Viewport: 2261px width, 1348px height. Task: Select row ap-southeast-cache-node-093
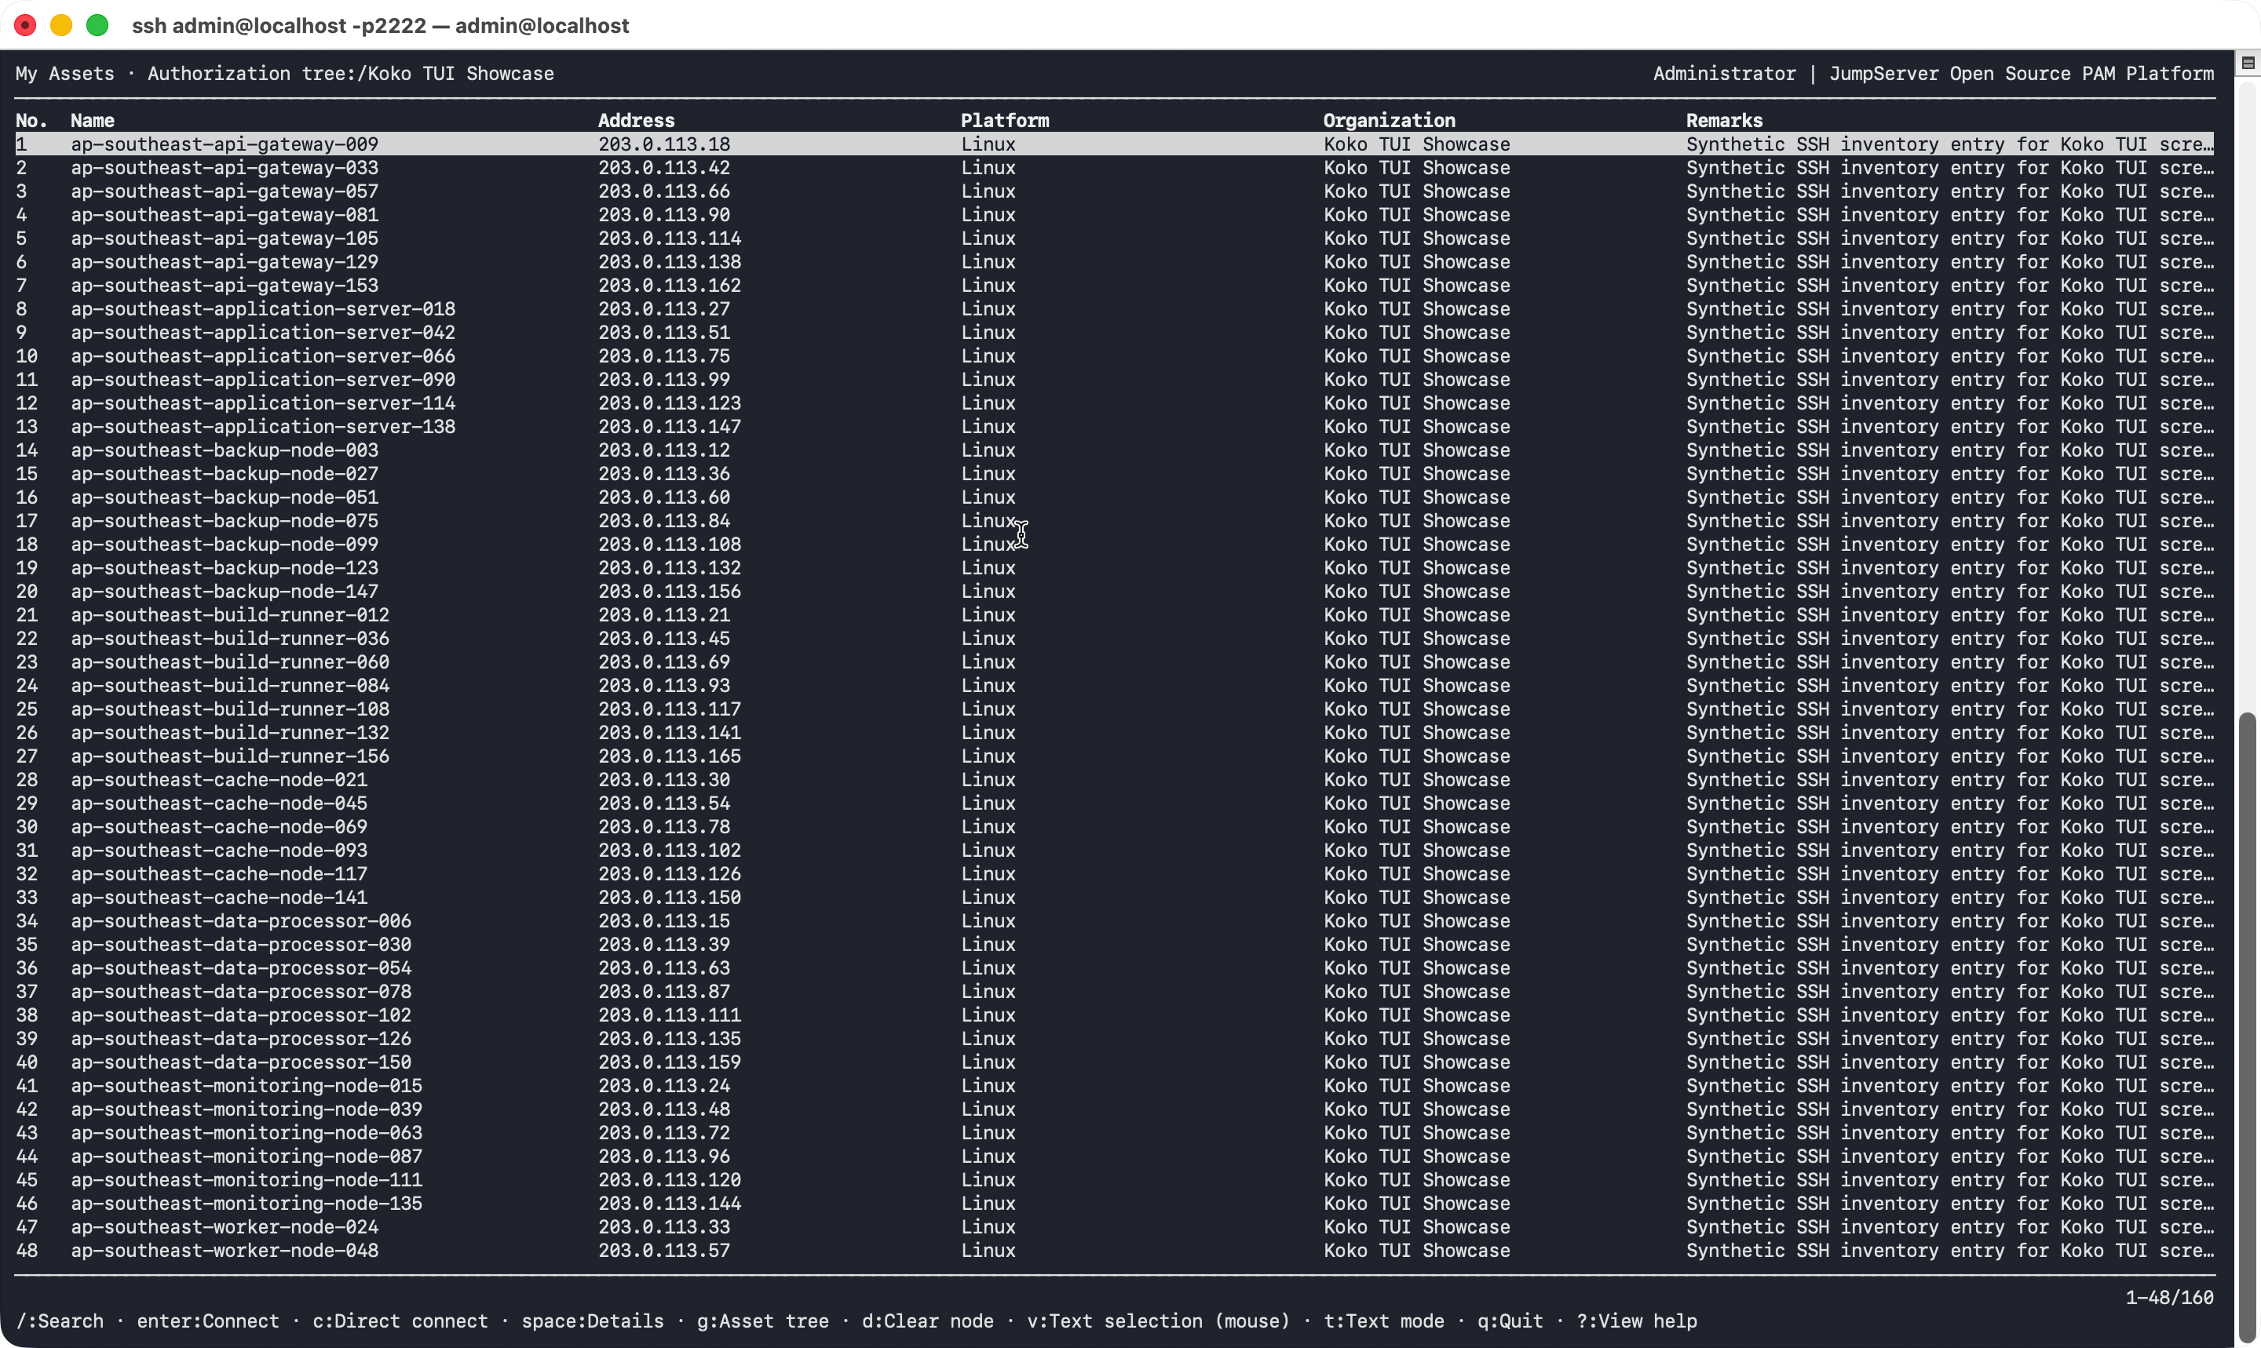[1114, 851]
